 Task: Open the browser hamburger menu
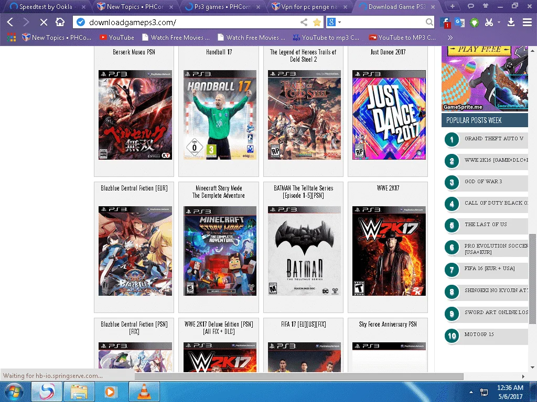point(527,22)
